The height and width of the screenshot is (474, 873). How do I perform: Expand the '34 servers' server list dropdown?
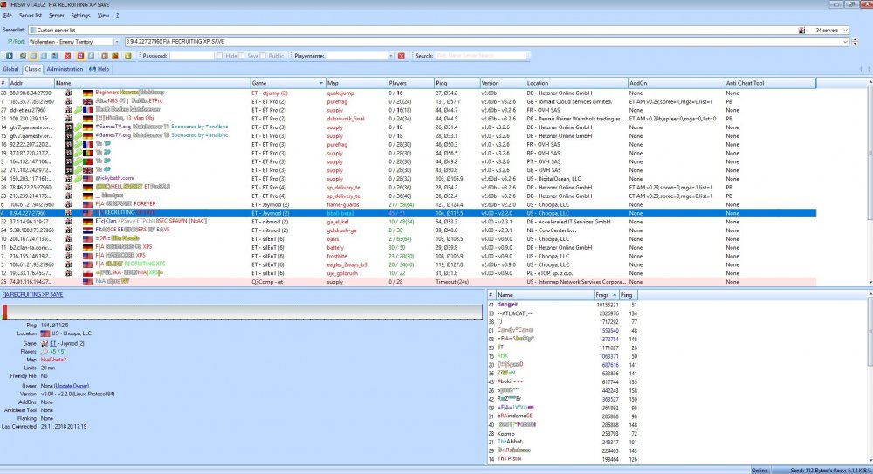point(845,30)
